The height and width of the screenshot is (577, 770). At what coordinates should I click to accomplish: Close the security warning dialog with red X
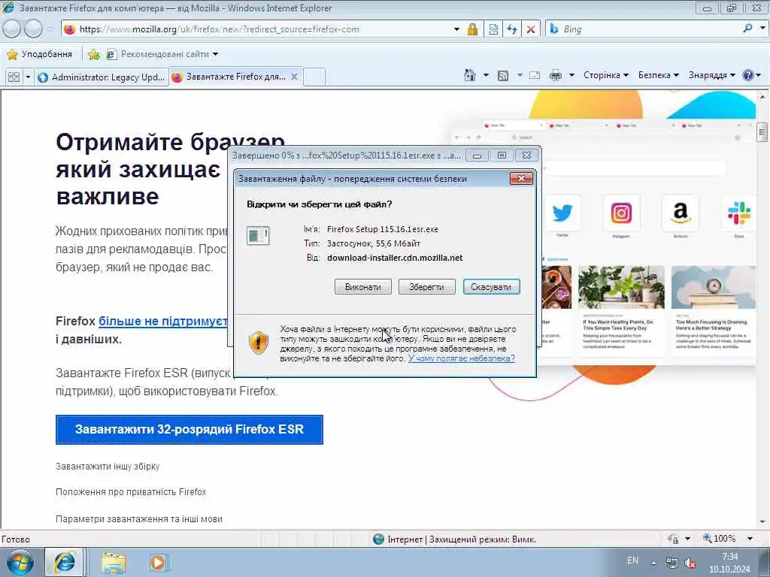tap(522, 179)
